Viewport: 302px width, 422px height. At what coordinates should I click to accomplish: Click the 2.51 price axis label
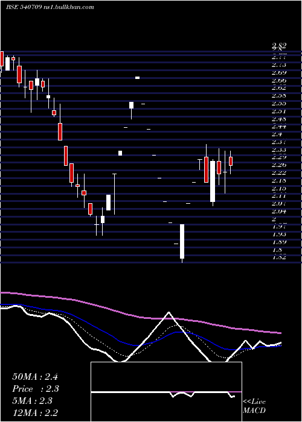coord(279,111)
